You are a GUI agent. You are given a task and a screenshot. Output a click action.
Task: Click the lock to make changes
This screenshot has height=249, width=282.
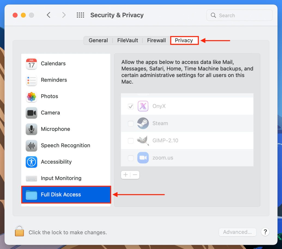click(19, 231)
